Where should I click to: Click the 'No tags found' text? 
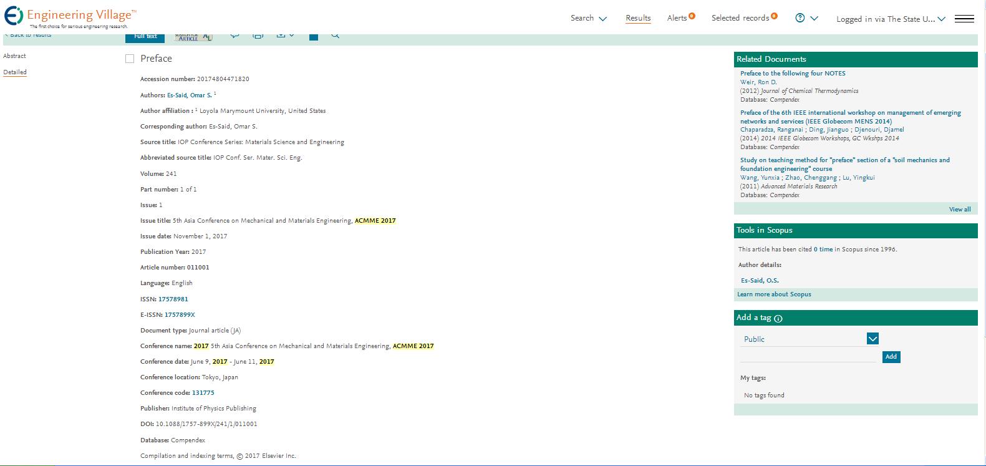point(764,396)
